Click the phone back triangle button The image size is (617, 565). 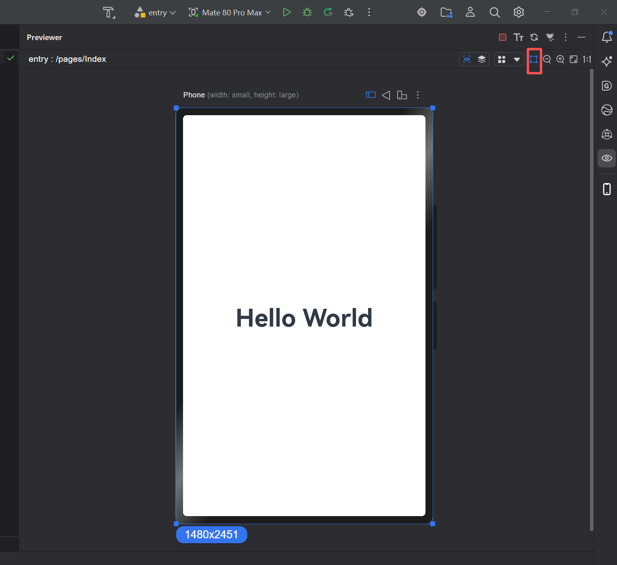[386, 95]
